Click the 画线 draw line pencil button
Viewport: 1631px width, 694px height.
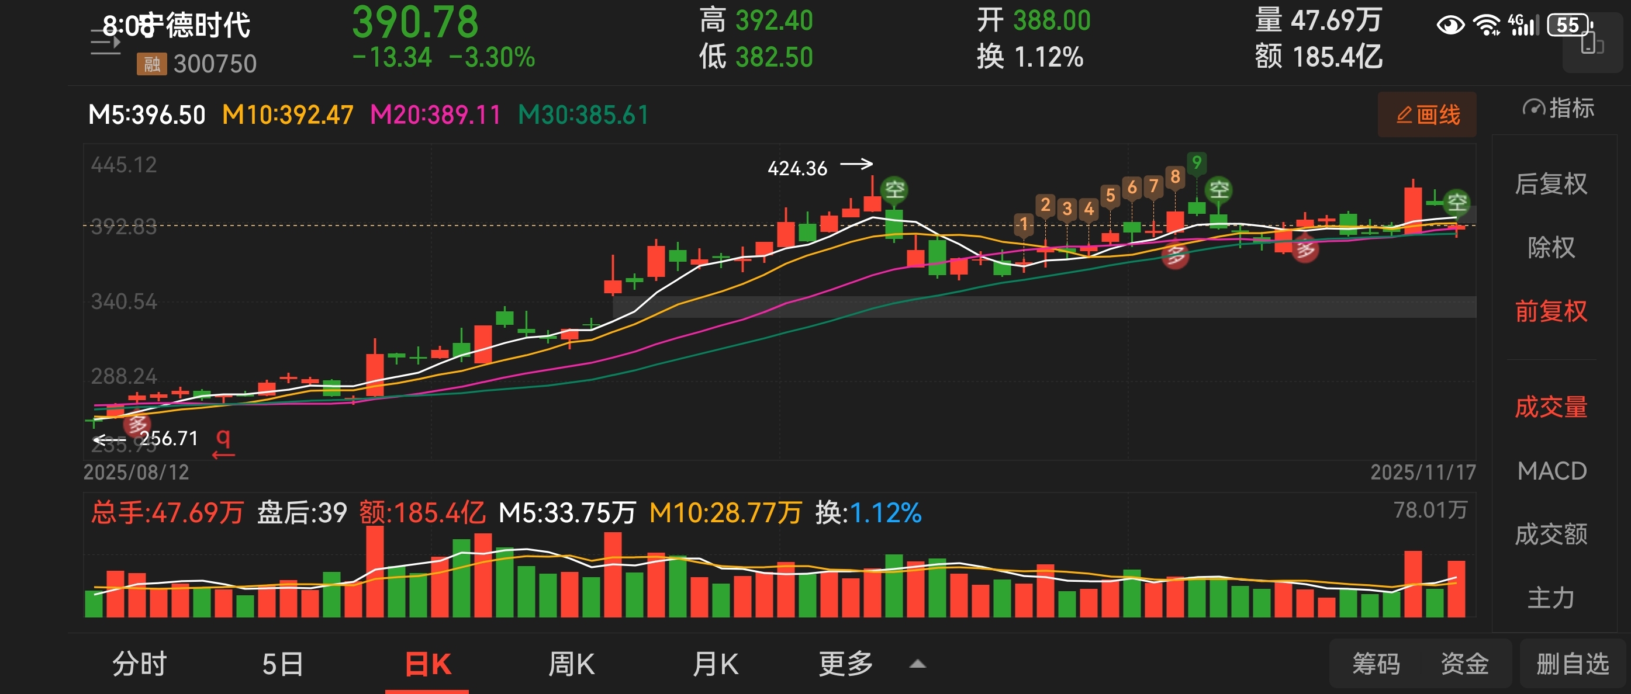pos(1426,115)
